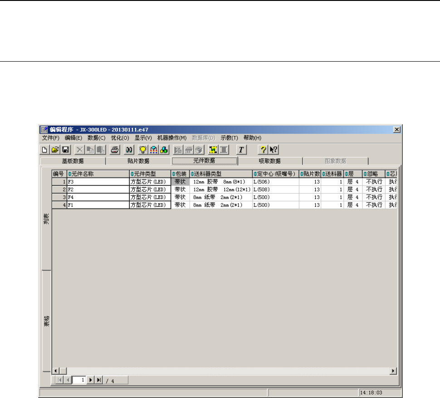The image size is (440, 398).
Task: Sort by the 元件名称 column header
Action: point(98,174)
